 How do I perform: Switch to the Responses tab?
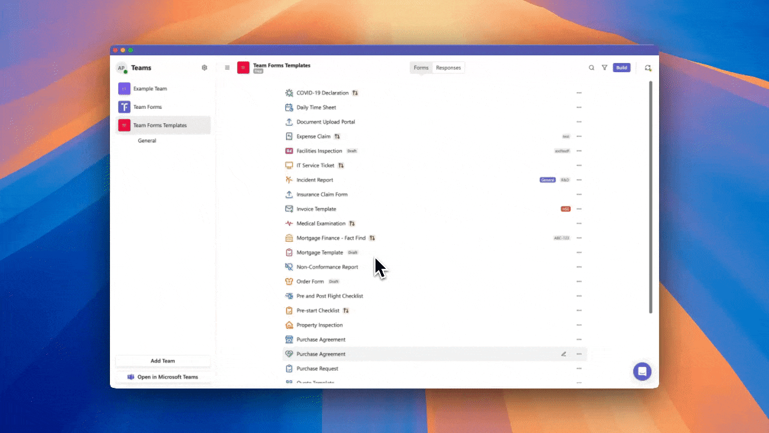tap(448, 68)
